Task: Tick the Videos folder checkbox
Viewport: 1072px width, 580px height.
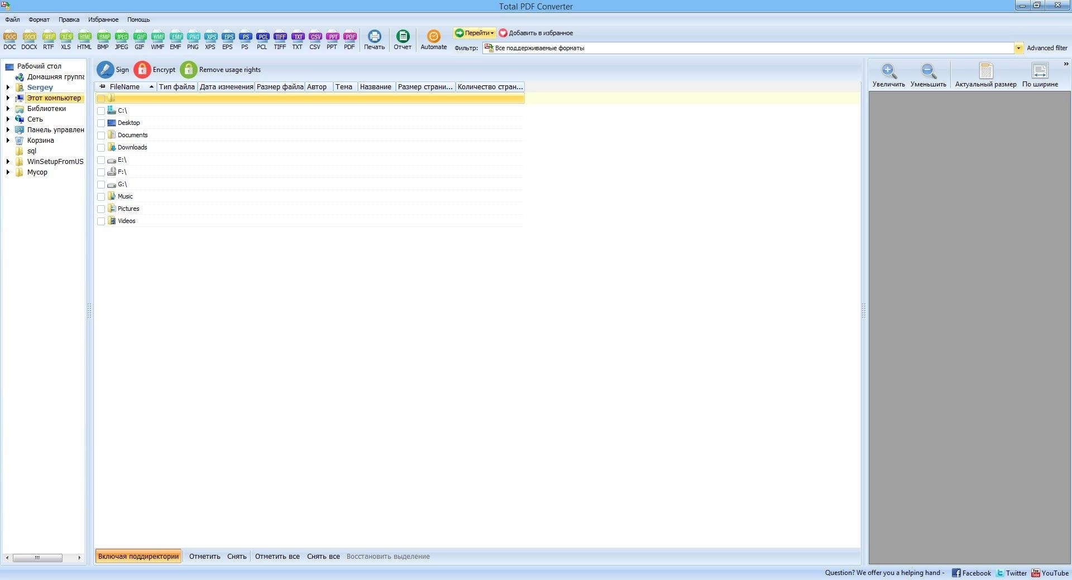Action: tap(101, 221)
